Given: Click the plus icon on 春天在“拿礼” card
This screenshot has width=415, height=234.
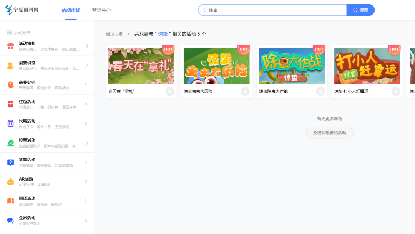Looking at the screenshot, I should tap(170, 91).
